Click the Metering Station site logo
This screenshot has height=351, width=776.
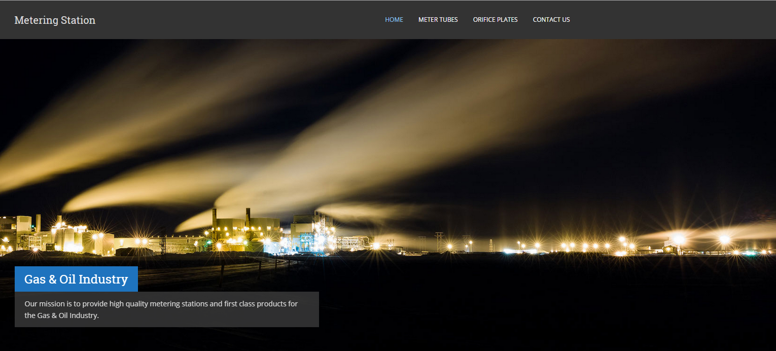point(55,20)
